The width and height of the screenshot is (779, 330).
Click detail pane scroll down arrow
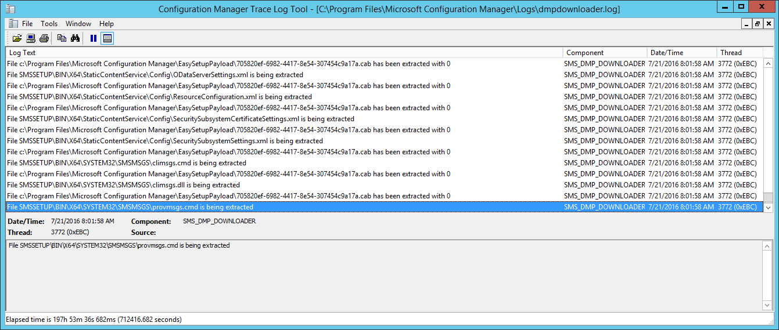click(768, 305)
